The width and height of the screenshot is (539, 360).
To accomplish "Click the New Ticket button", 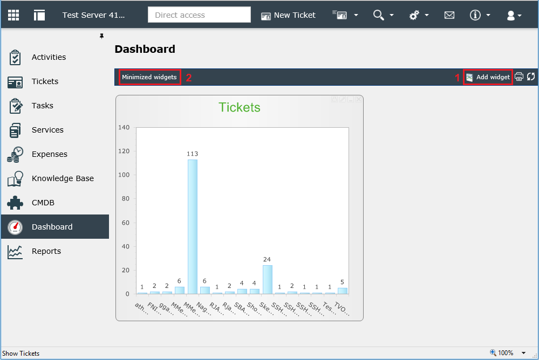I will coord(288,16).
